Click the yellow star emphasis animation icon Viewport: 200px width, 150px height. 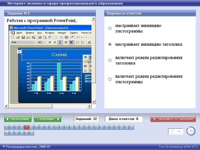[85, 61]
